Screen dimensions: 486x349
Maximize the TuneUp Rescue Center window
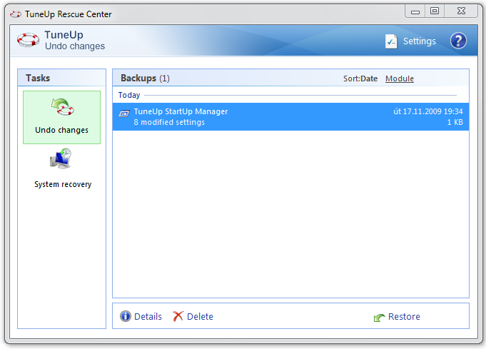point(435,11)
